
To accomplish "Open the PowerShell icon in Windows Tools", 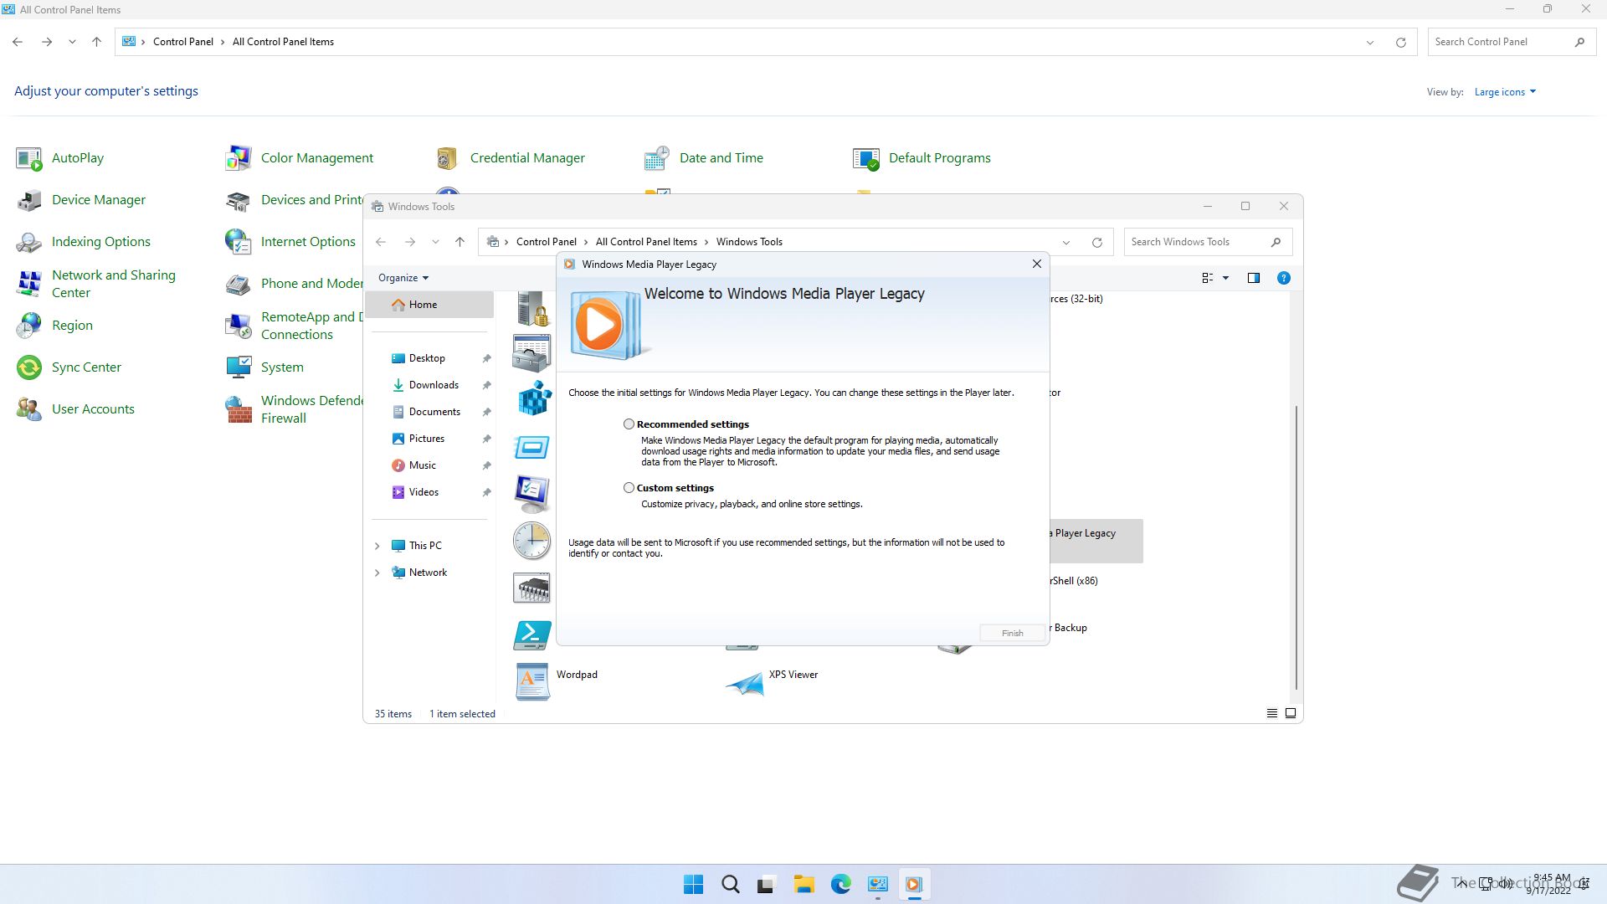I will 532,635.
